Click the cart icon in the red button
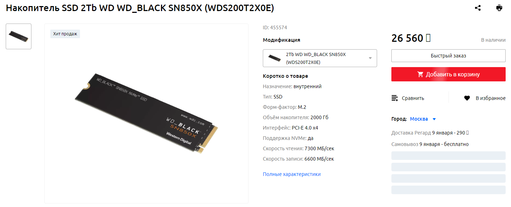Viewport: 511px width, 207px height. (420, 74)
